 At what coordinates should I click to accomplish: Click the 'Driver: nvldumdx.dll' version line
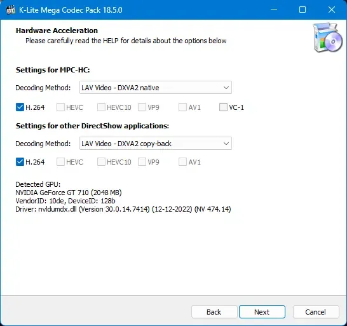coord(123,209)
